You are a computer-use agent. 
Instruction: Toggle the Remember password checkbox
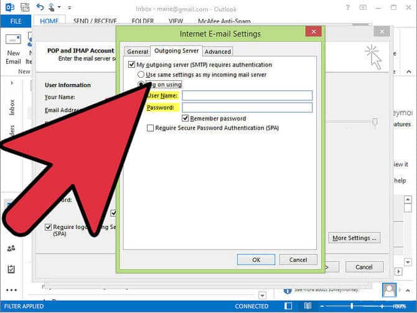pyautogui.click(x=185, y=118)
